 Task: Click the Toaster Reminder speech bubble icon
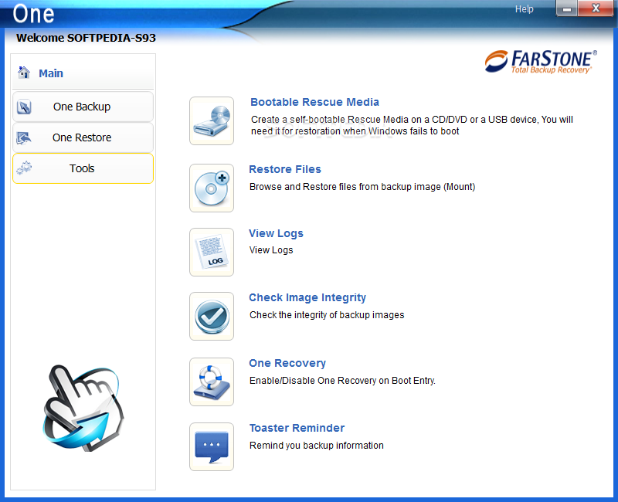click(212, 447)
